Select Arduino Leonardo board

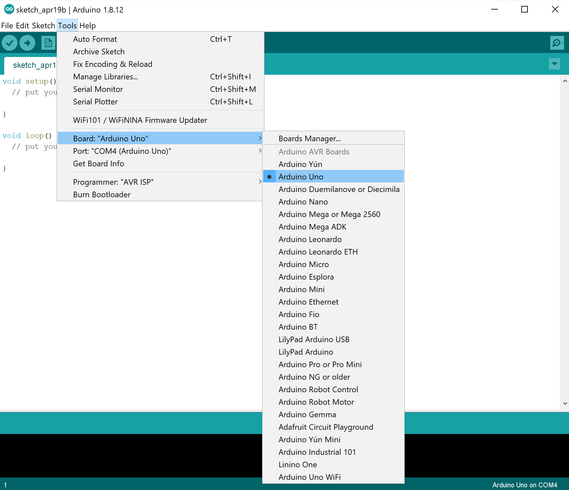pyautogui.click(x=333, y=239)
